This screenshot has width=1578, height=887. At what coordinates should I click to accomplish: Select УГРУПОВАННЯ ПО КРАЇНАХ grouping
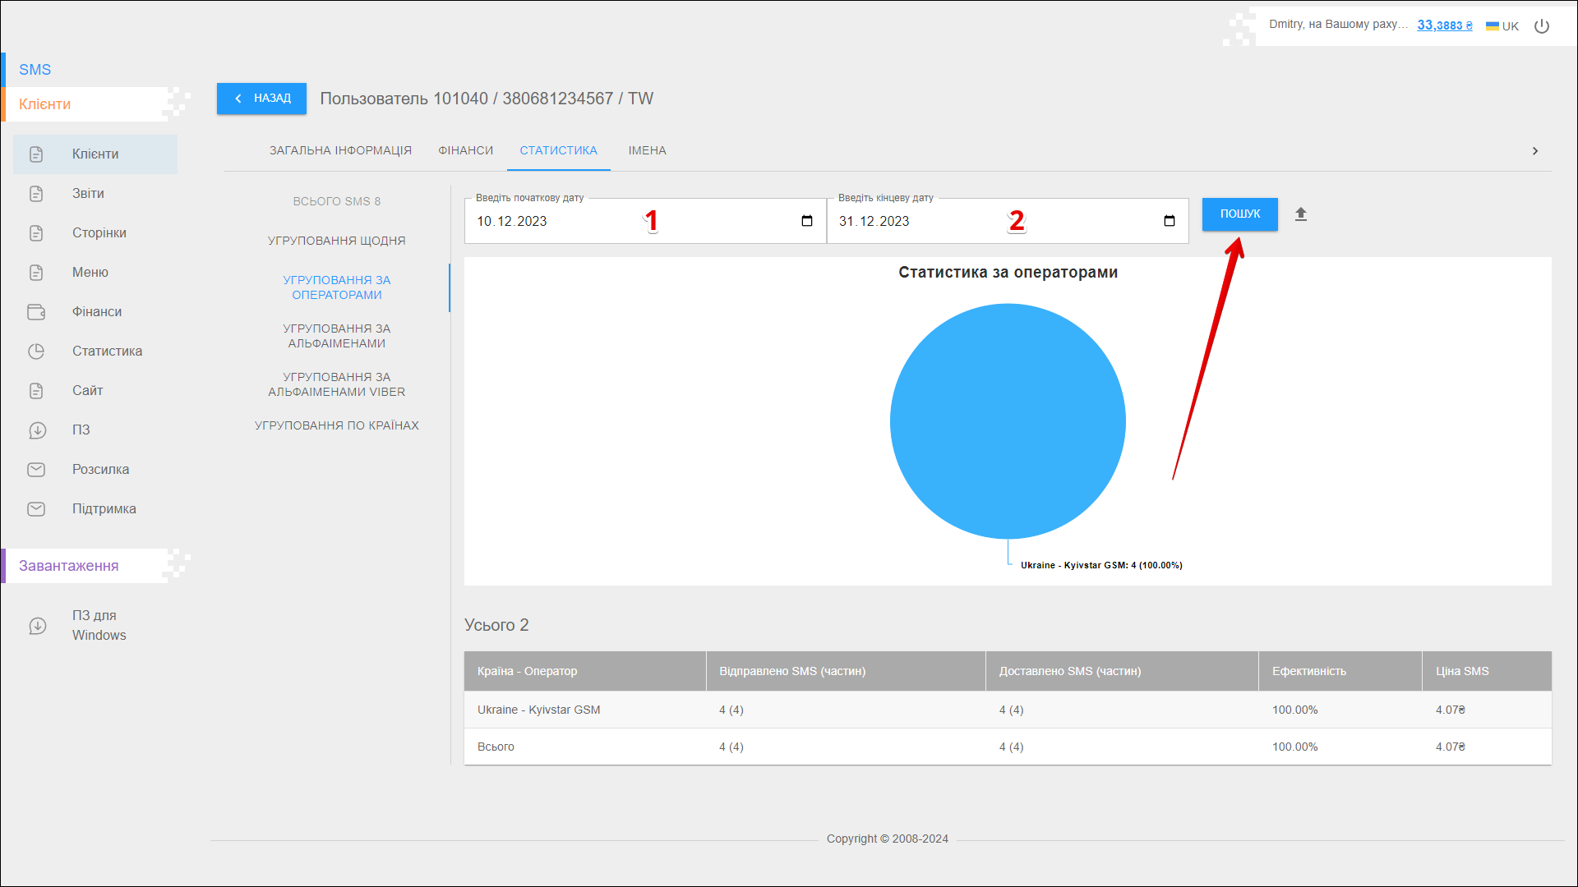coord(336,425)
